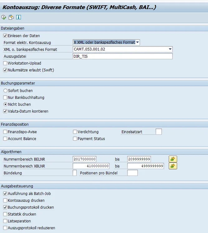Click the Einzelsatzart input box
This screenshot has height=233, width=208.
(x=159, y=132)
